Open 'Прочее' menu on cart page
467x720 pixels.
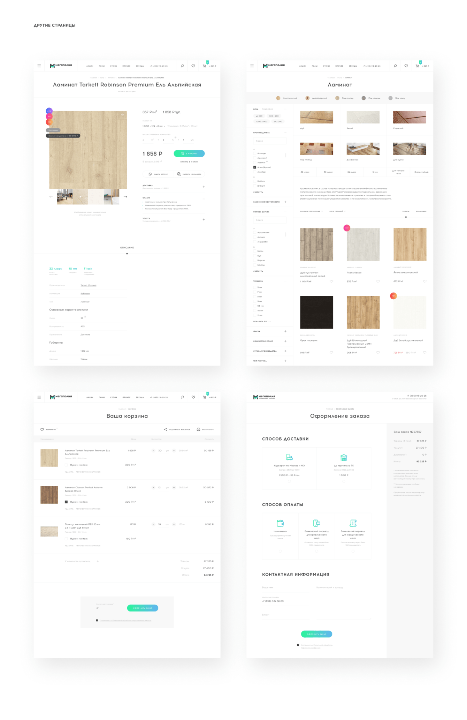pyautogui.click(x=127, y=397)
